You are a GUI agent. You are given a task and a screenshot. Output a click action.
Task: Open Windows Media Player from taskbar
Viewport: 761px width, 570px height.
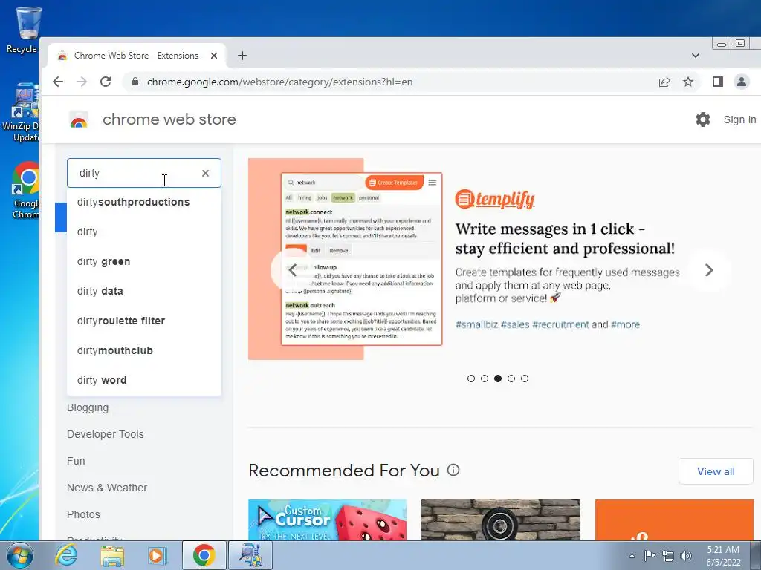[x=158, y=555]
